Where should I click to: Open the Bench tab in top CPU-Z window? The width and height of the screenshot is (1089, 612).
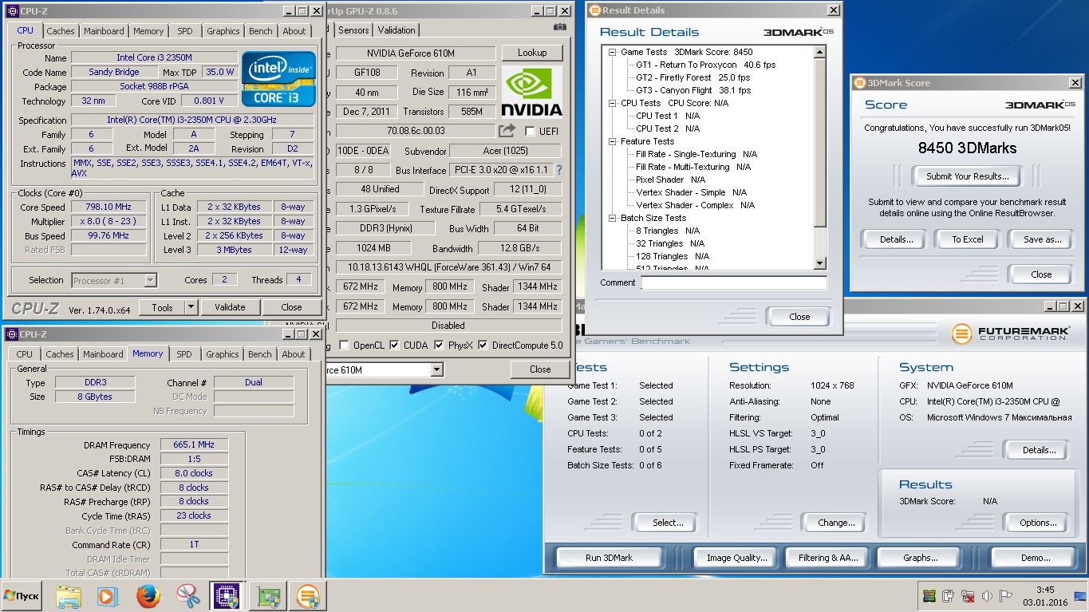pyautogui.click(x=261, y=31)
